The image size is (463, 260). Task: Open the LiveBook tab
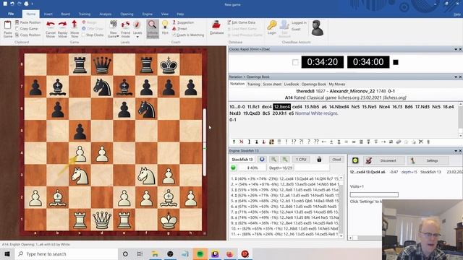pos(291,84)
